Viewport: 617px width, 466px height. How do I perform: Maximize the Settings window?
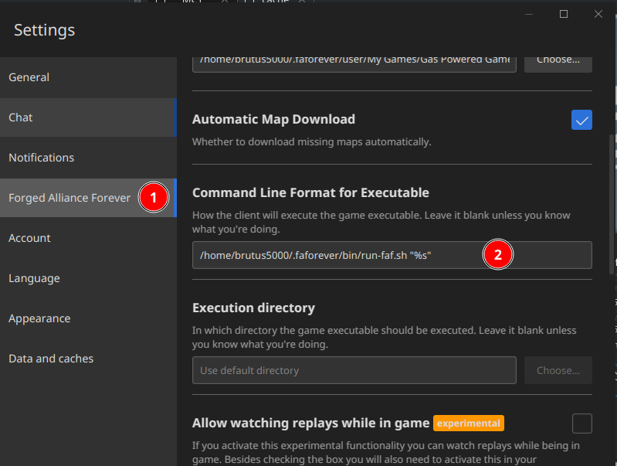pos(564,14)
